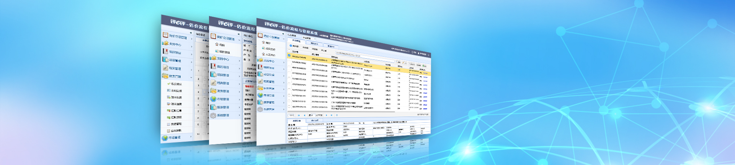Open 询价立项管理 icon in middle window
The height and width of the screenshot is (165, 735).
click(x=213, y=36)
